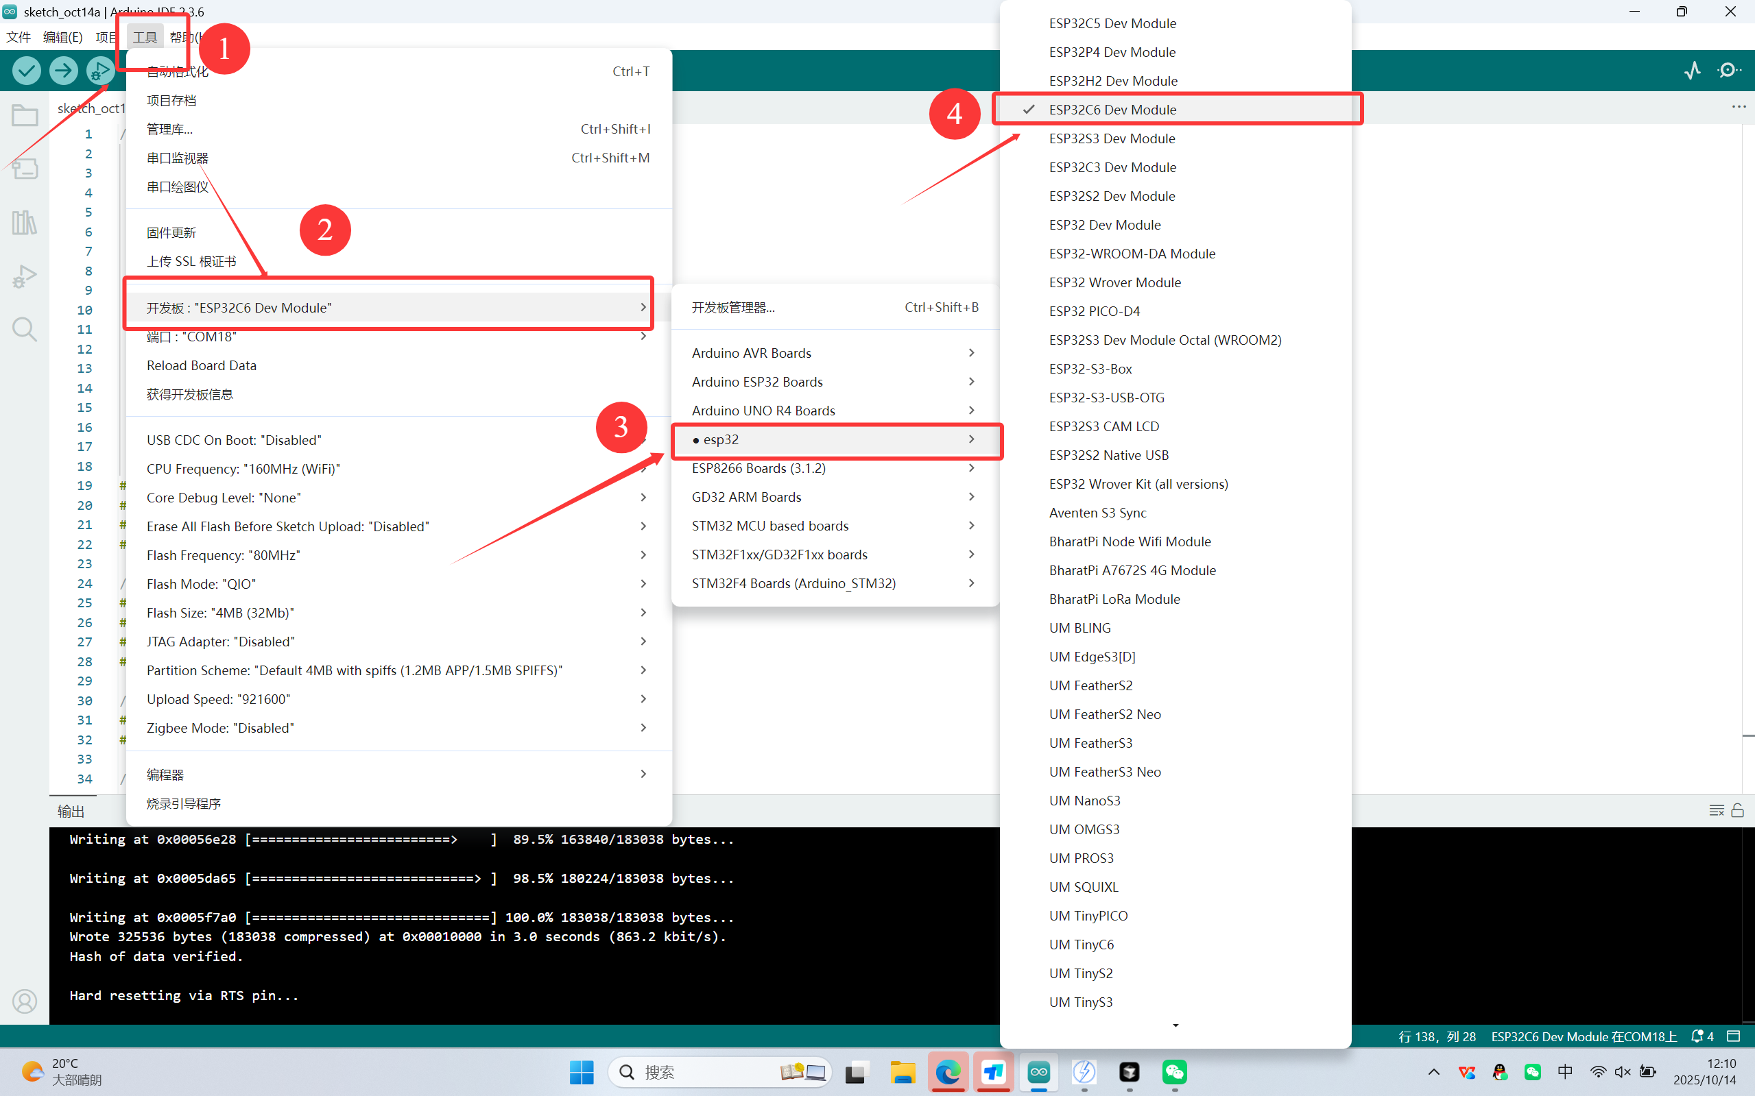Select 串口监视器 menu entry
The width and height of the screenshot is (1755, 1096).
click(178, 158)
